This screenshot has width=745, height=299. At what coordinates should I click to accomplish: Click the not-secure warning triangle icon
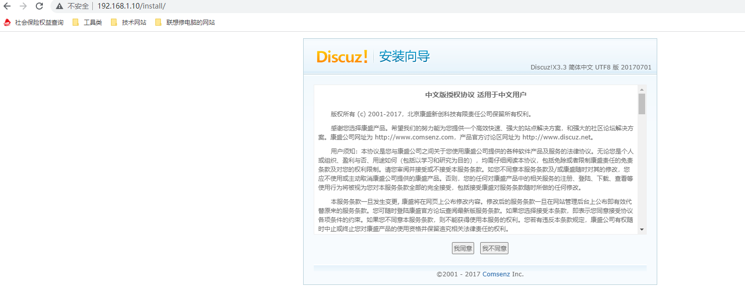tap(60, 6)
